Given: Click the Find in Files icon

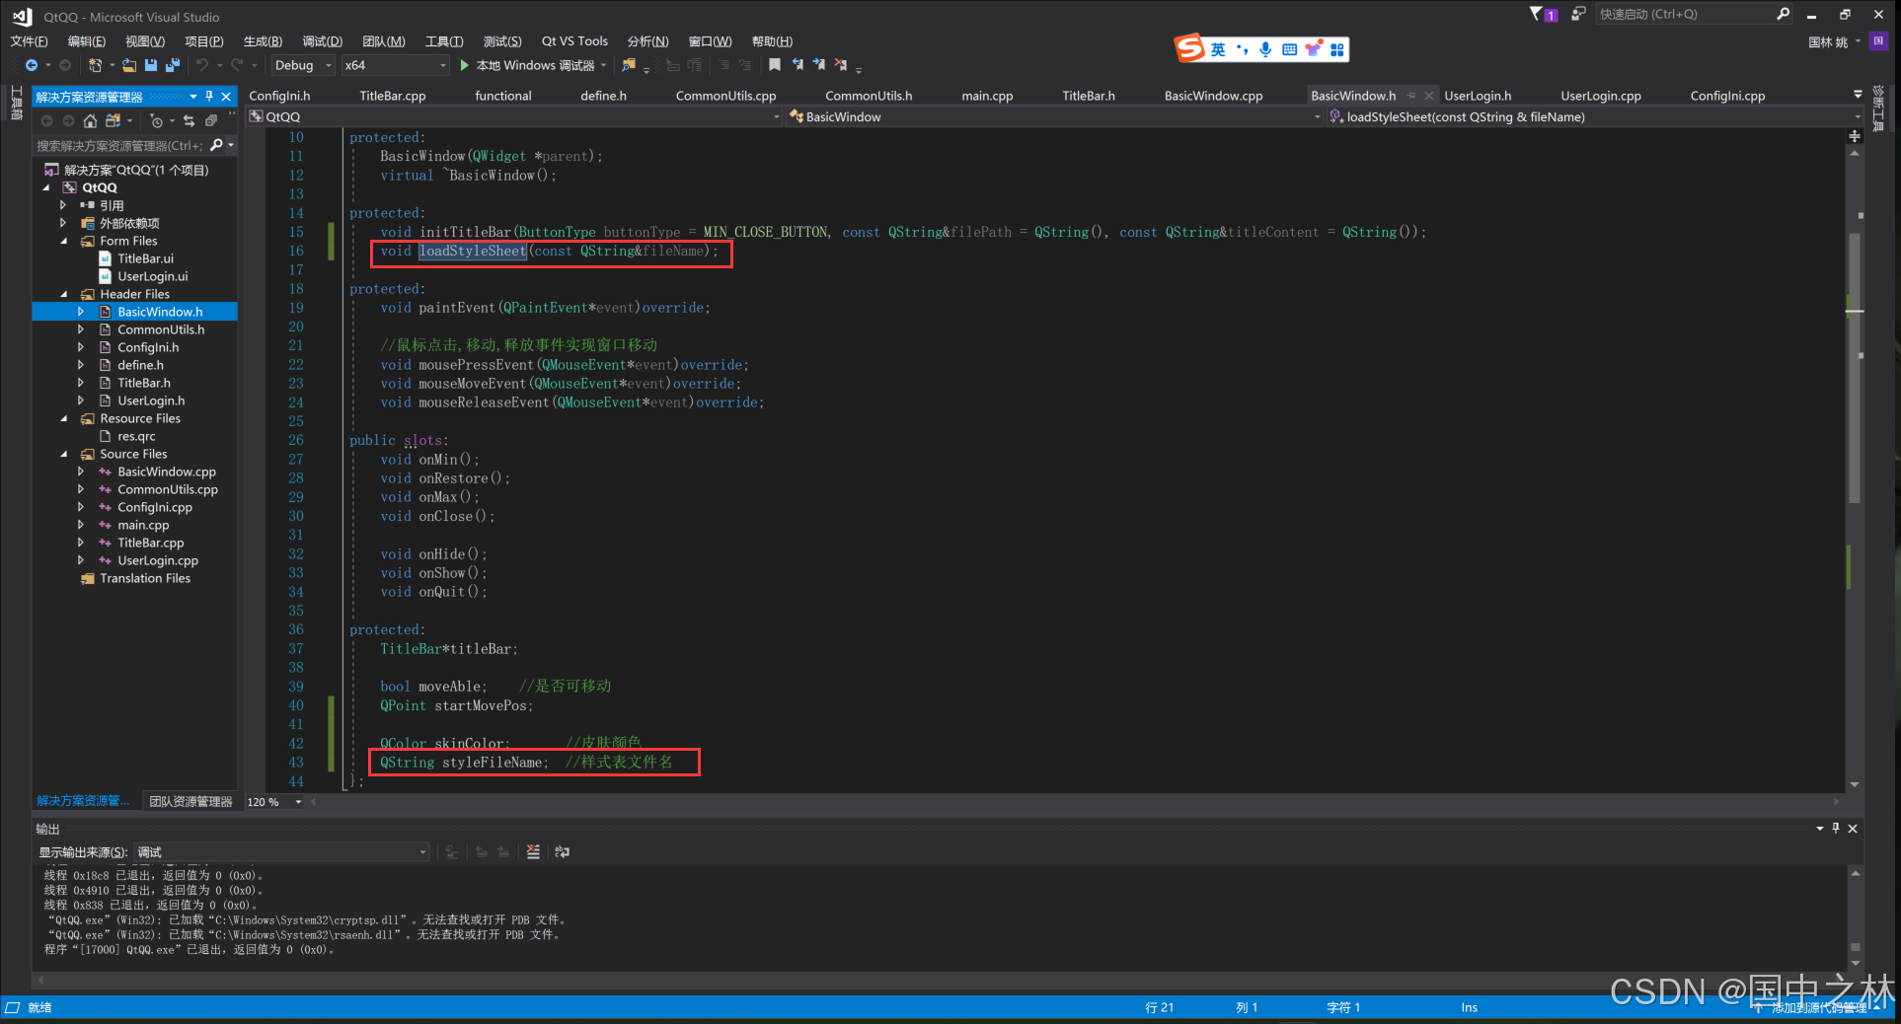Looking at the screenshot, I should (x=629, y=65).
